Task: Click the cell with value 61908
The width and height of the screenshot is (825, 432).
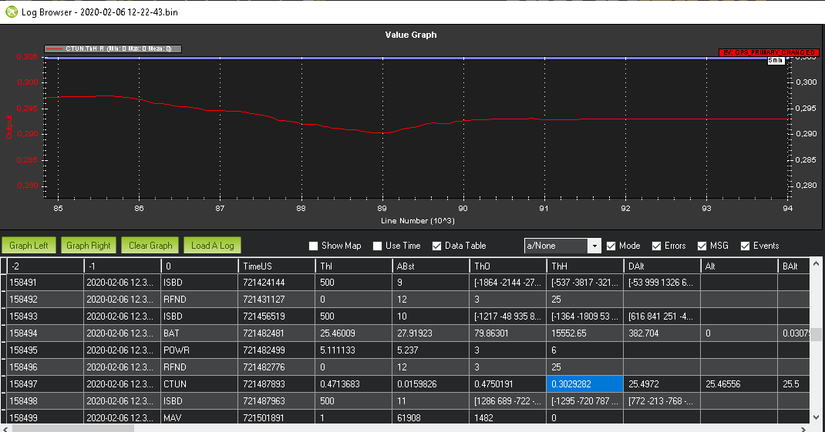Action: 431,418
